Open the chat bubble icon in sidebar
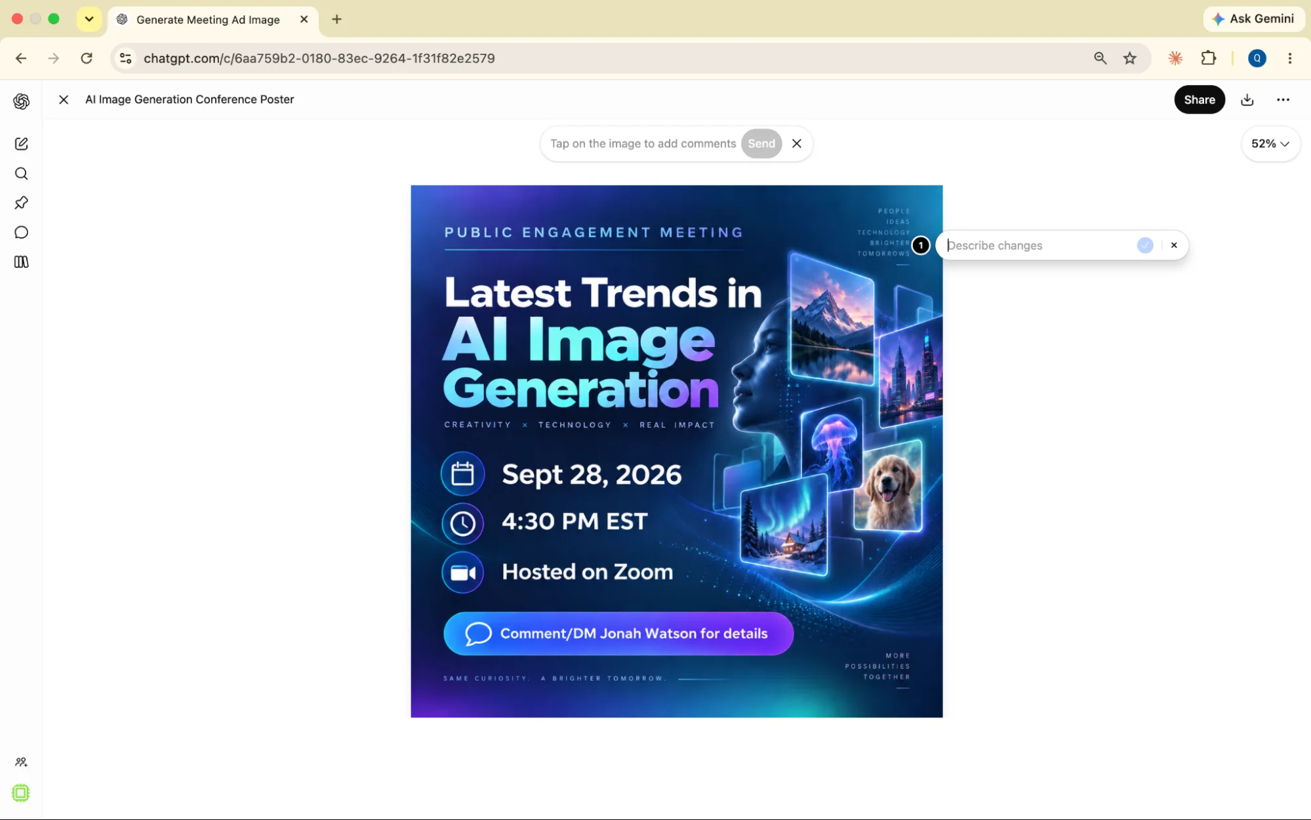 pos(21,232)
